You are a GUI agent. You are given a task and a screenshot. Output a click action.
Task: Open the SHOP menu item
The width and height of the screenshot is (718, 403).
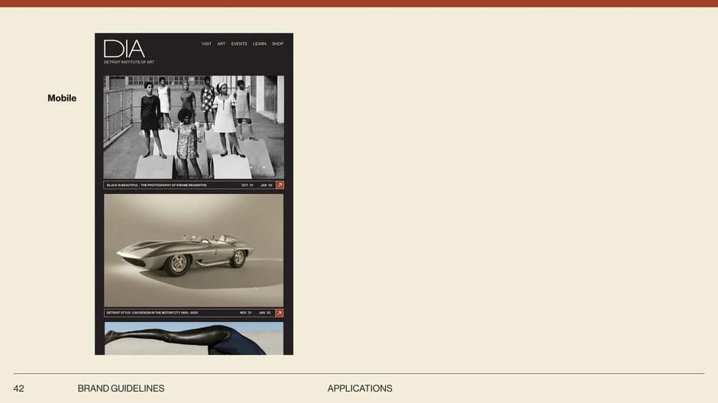[x=277, y=44]
